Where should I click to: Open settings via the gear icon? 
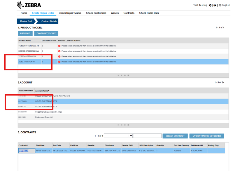click(210, 5)
